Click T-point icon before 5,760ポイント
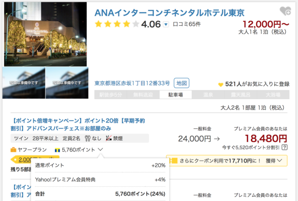This screenshot has height=201, width=298. pos(57,150)
